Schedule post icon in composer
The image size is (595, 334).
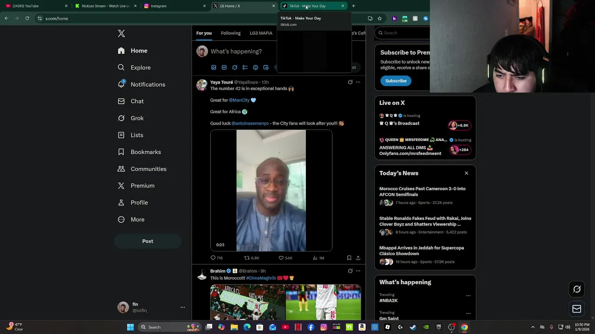pos(266,68)
